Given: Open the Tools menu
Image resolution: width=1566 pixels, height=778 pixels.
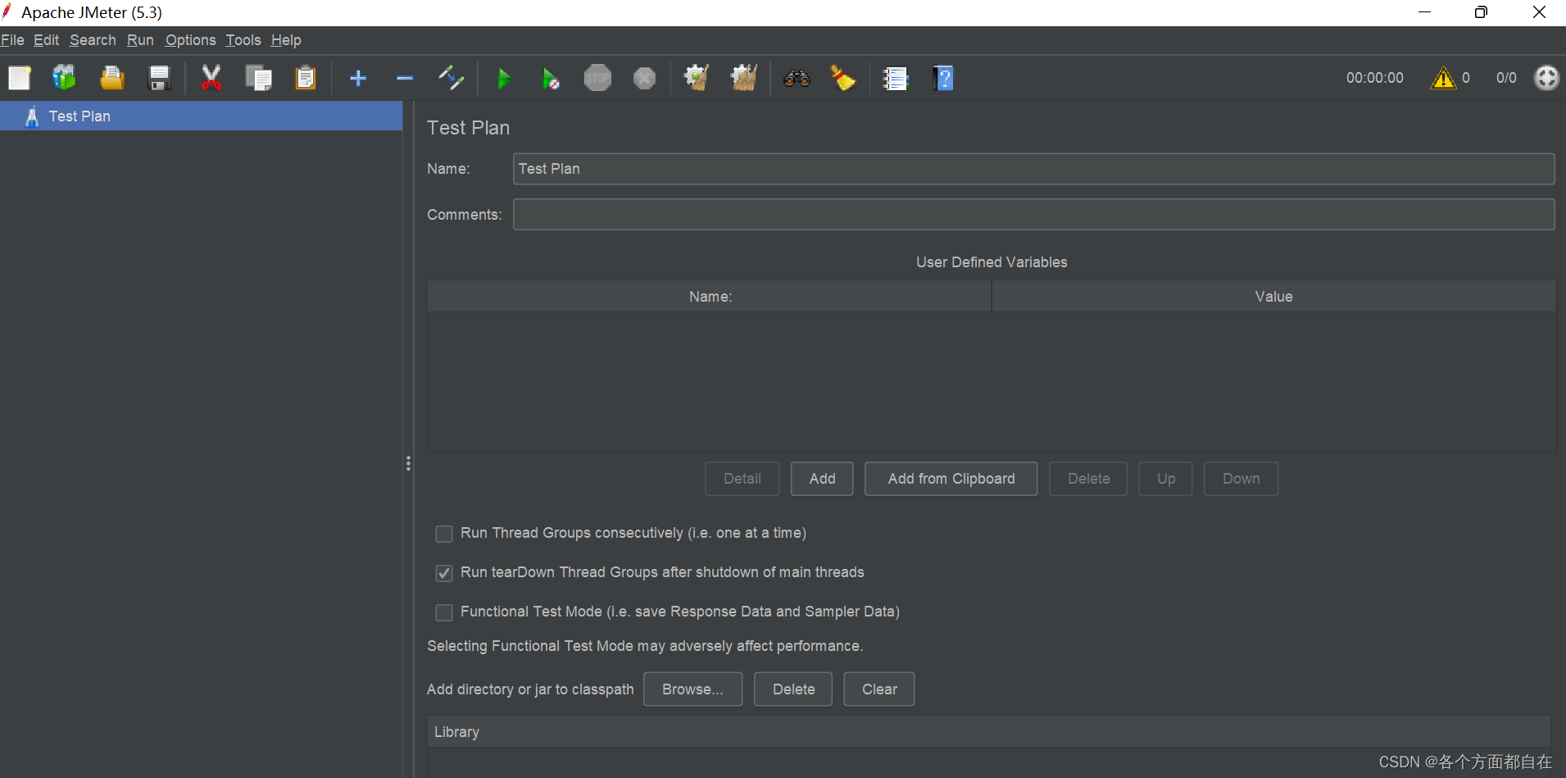Looking at the screenshot, I should [243, 40].
